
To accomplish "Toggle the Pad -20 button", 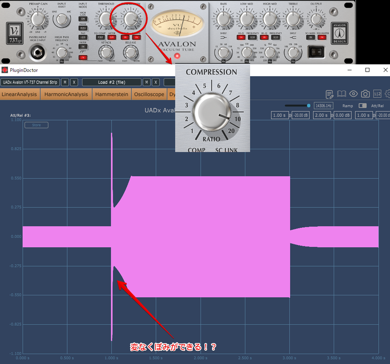I will coord(83,38).
